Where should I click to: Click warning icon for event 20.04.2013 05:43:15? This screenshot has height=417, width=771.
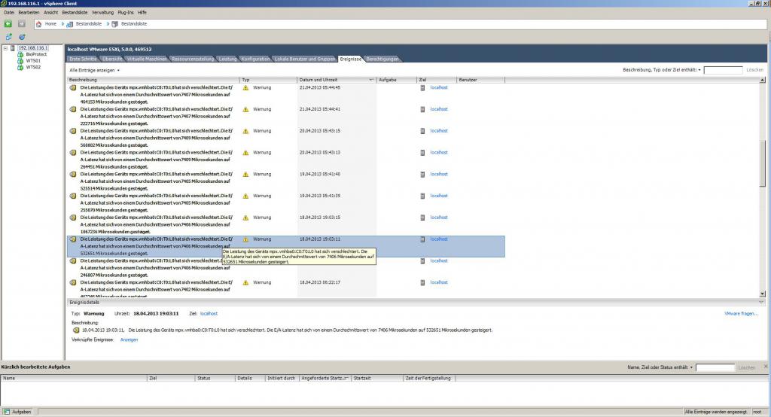tap(246, 131)
